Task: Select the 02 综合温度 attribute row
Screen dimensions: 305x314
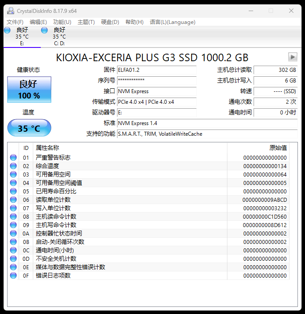Action: click(133, 166)
